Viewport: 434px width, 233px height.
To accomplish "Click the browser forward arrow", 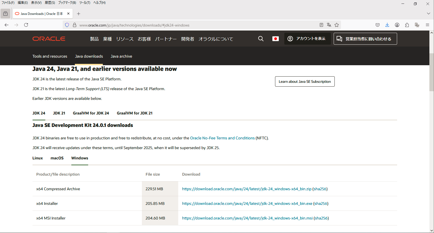I will pos(16,25).
